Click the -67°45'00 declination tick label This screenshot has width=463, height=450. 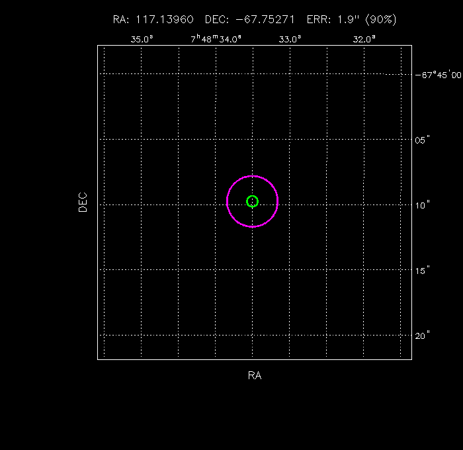click(438, 75)
